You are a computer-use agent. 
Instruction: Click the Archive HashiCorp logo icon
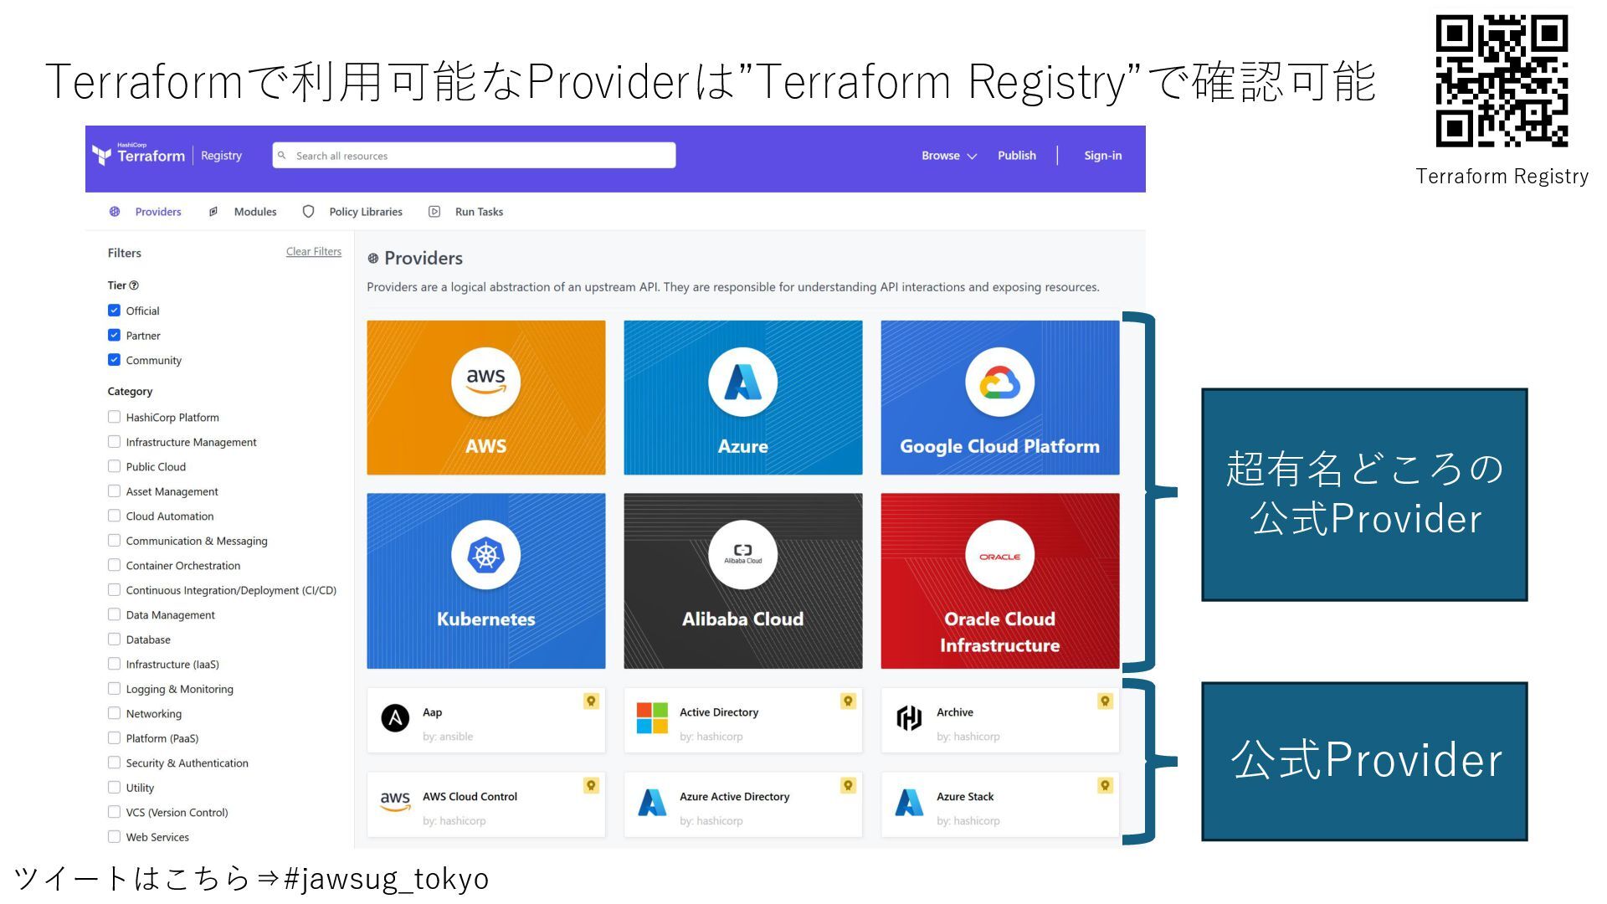point(909,718)
